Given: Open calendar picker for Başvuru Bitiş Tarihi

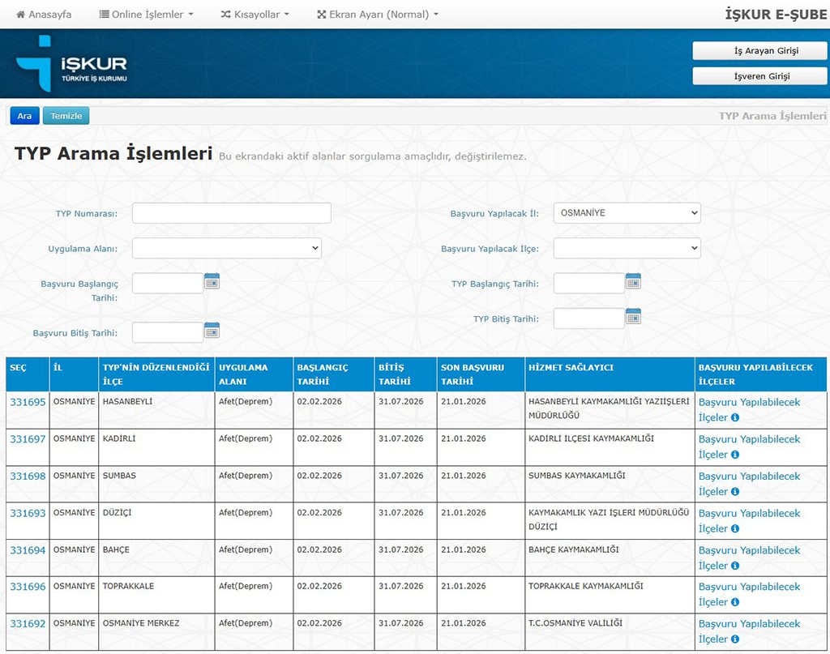Looking at the screenshot, I should pyautogui.click(x=212, y=330).
